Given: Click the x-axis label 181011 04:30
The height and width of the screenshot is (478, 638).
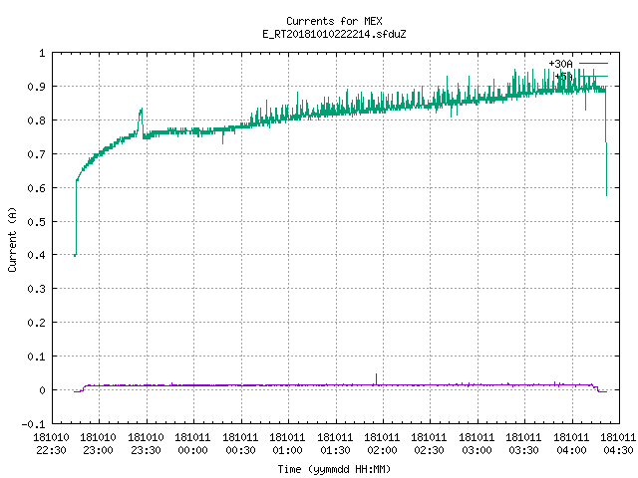Looking at the screenshot, I should [618, 444].
